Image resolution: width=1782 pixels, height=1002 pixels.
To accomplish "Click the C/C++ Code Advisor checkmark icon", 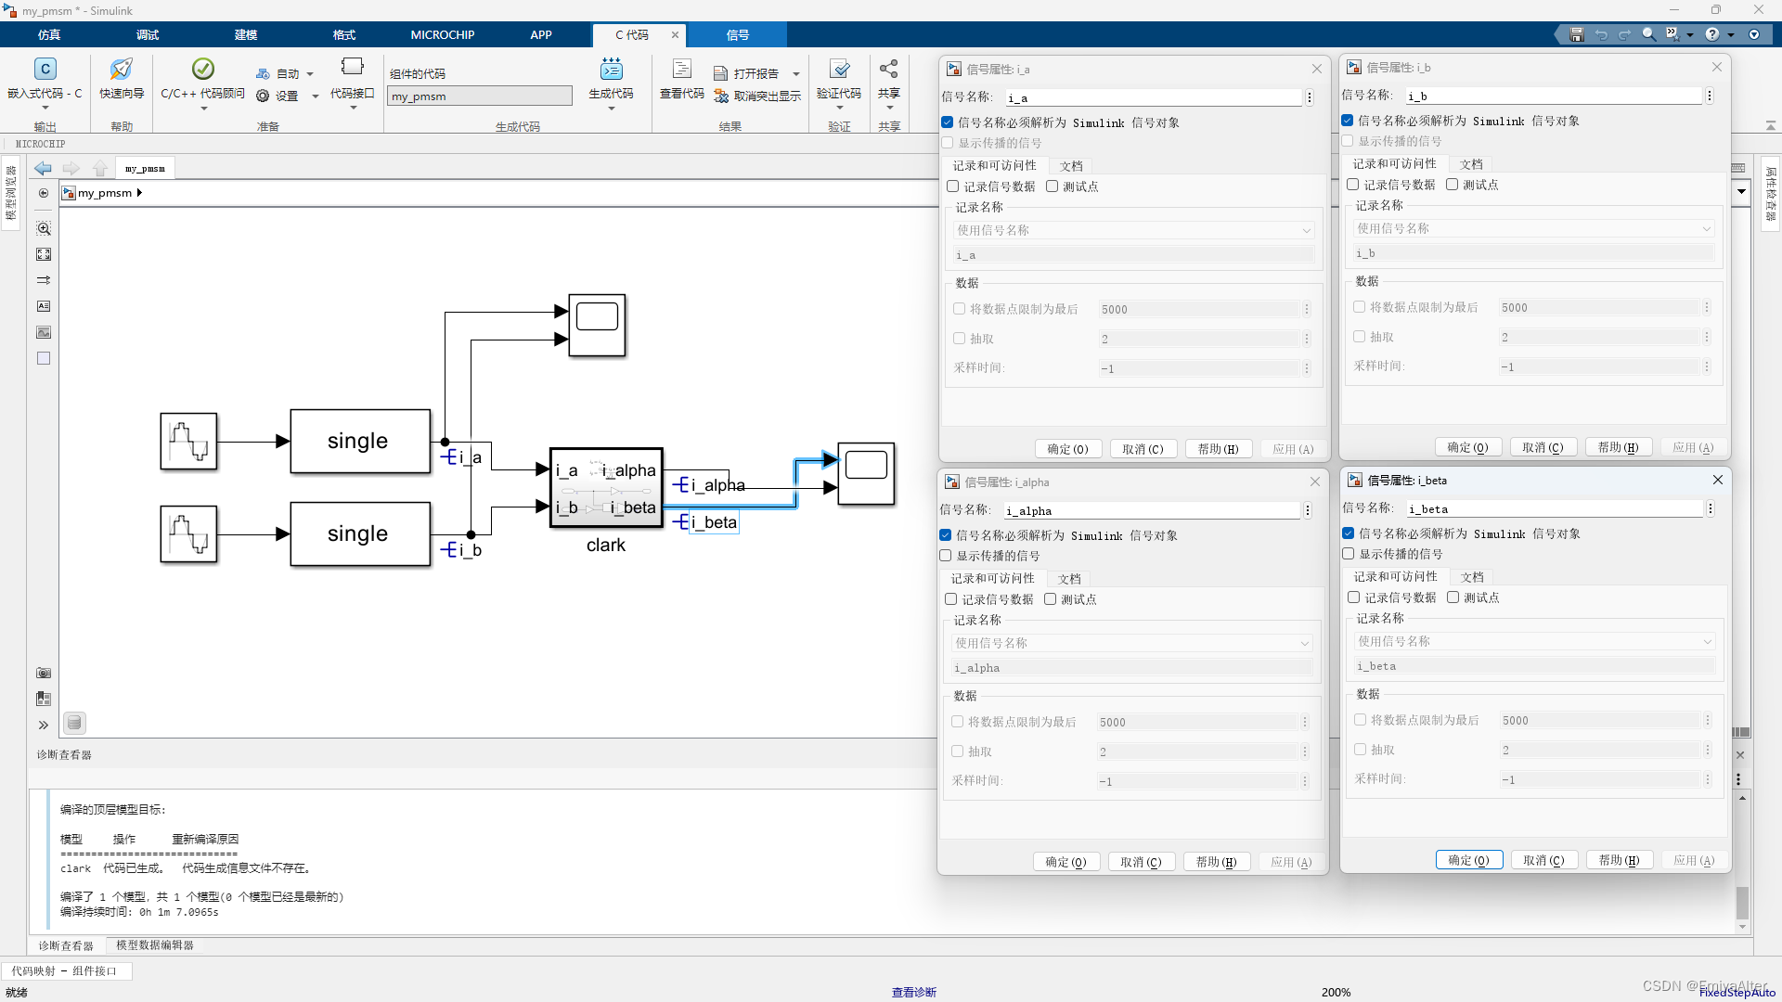I will tap(202, 70).
